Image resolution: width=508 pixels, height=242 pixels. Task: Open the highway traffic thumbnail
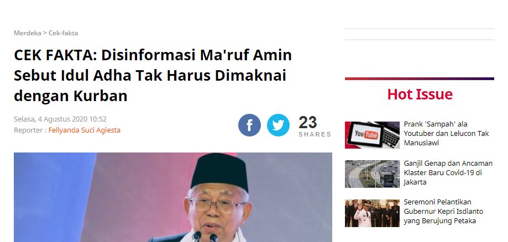click(x=372, y=174)
